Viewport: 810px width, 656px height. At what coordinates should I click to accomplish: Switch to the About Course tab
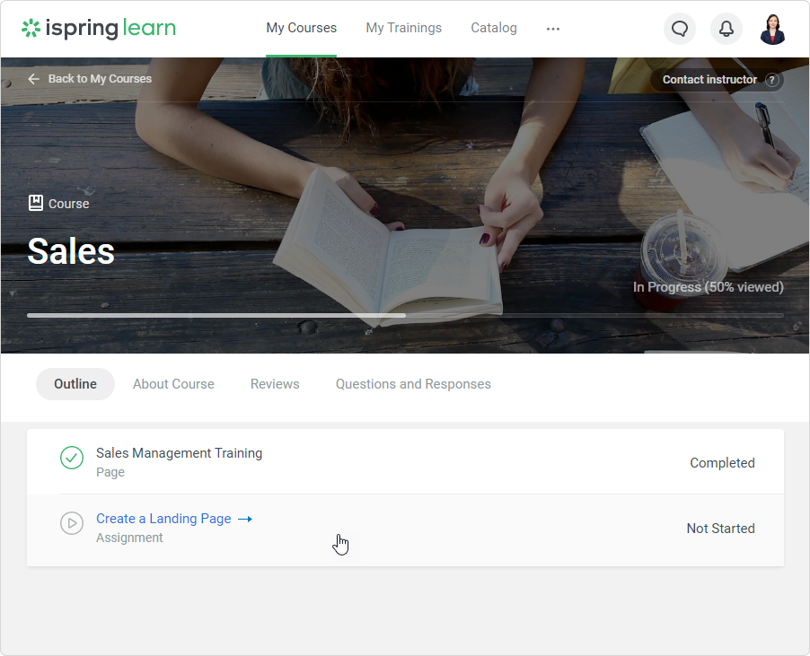(x=173, y=384)
